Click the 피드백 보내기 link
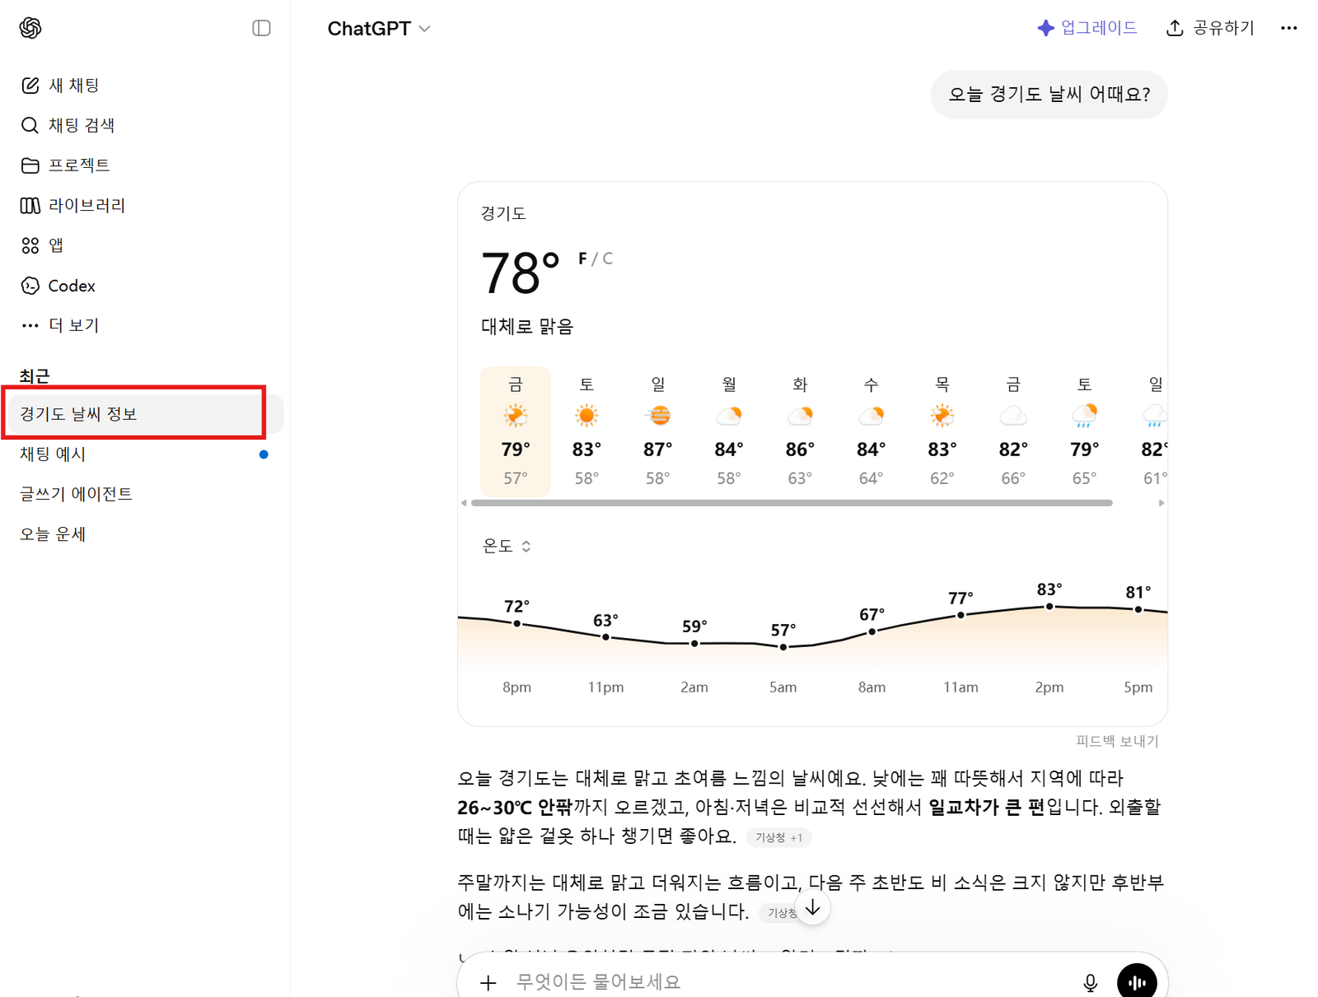The image size is (1318, 997). pos(1117,741)
